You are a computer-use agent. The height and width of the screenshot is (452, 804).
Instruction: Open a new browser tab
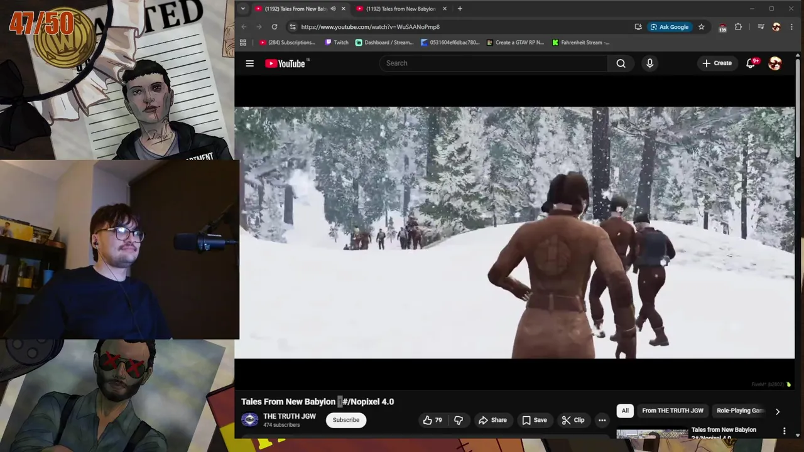tap(460, 9)
